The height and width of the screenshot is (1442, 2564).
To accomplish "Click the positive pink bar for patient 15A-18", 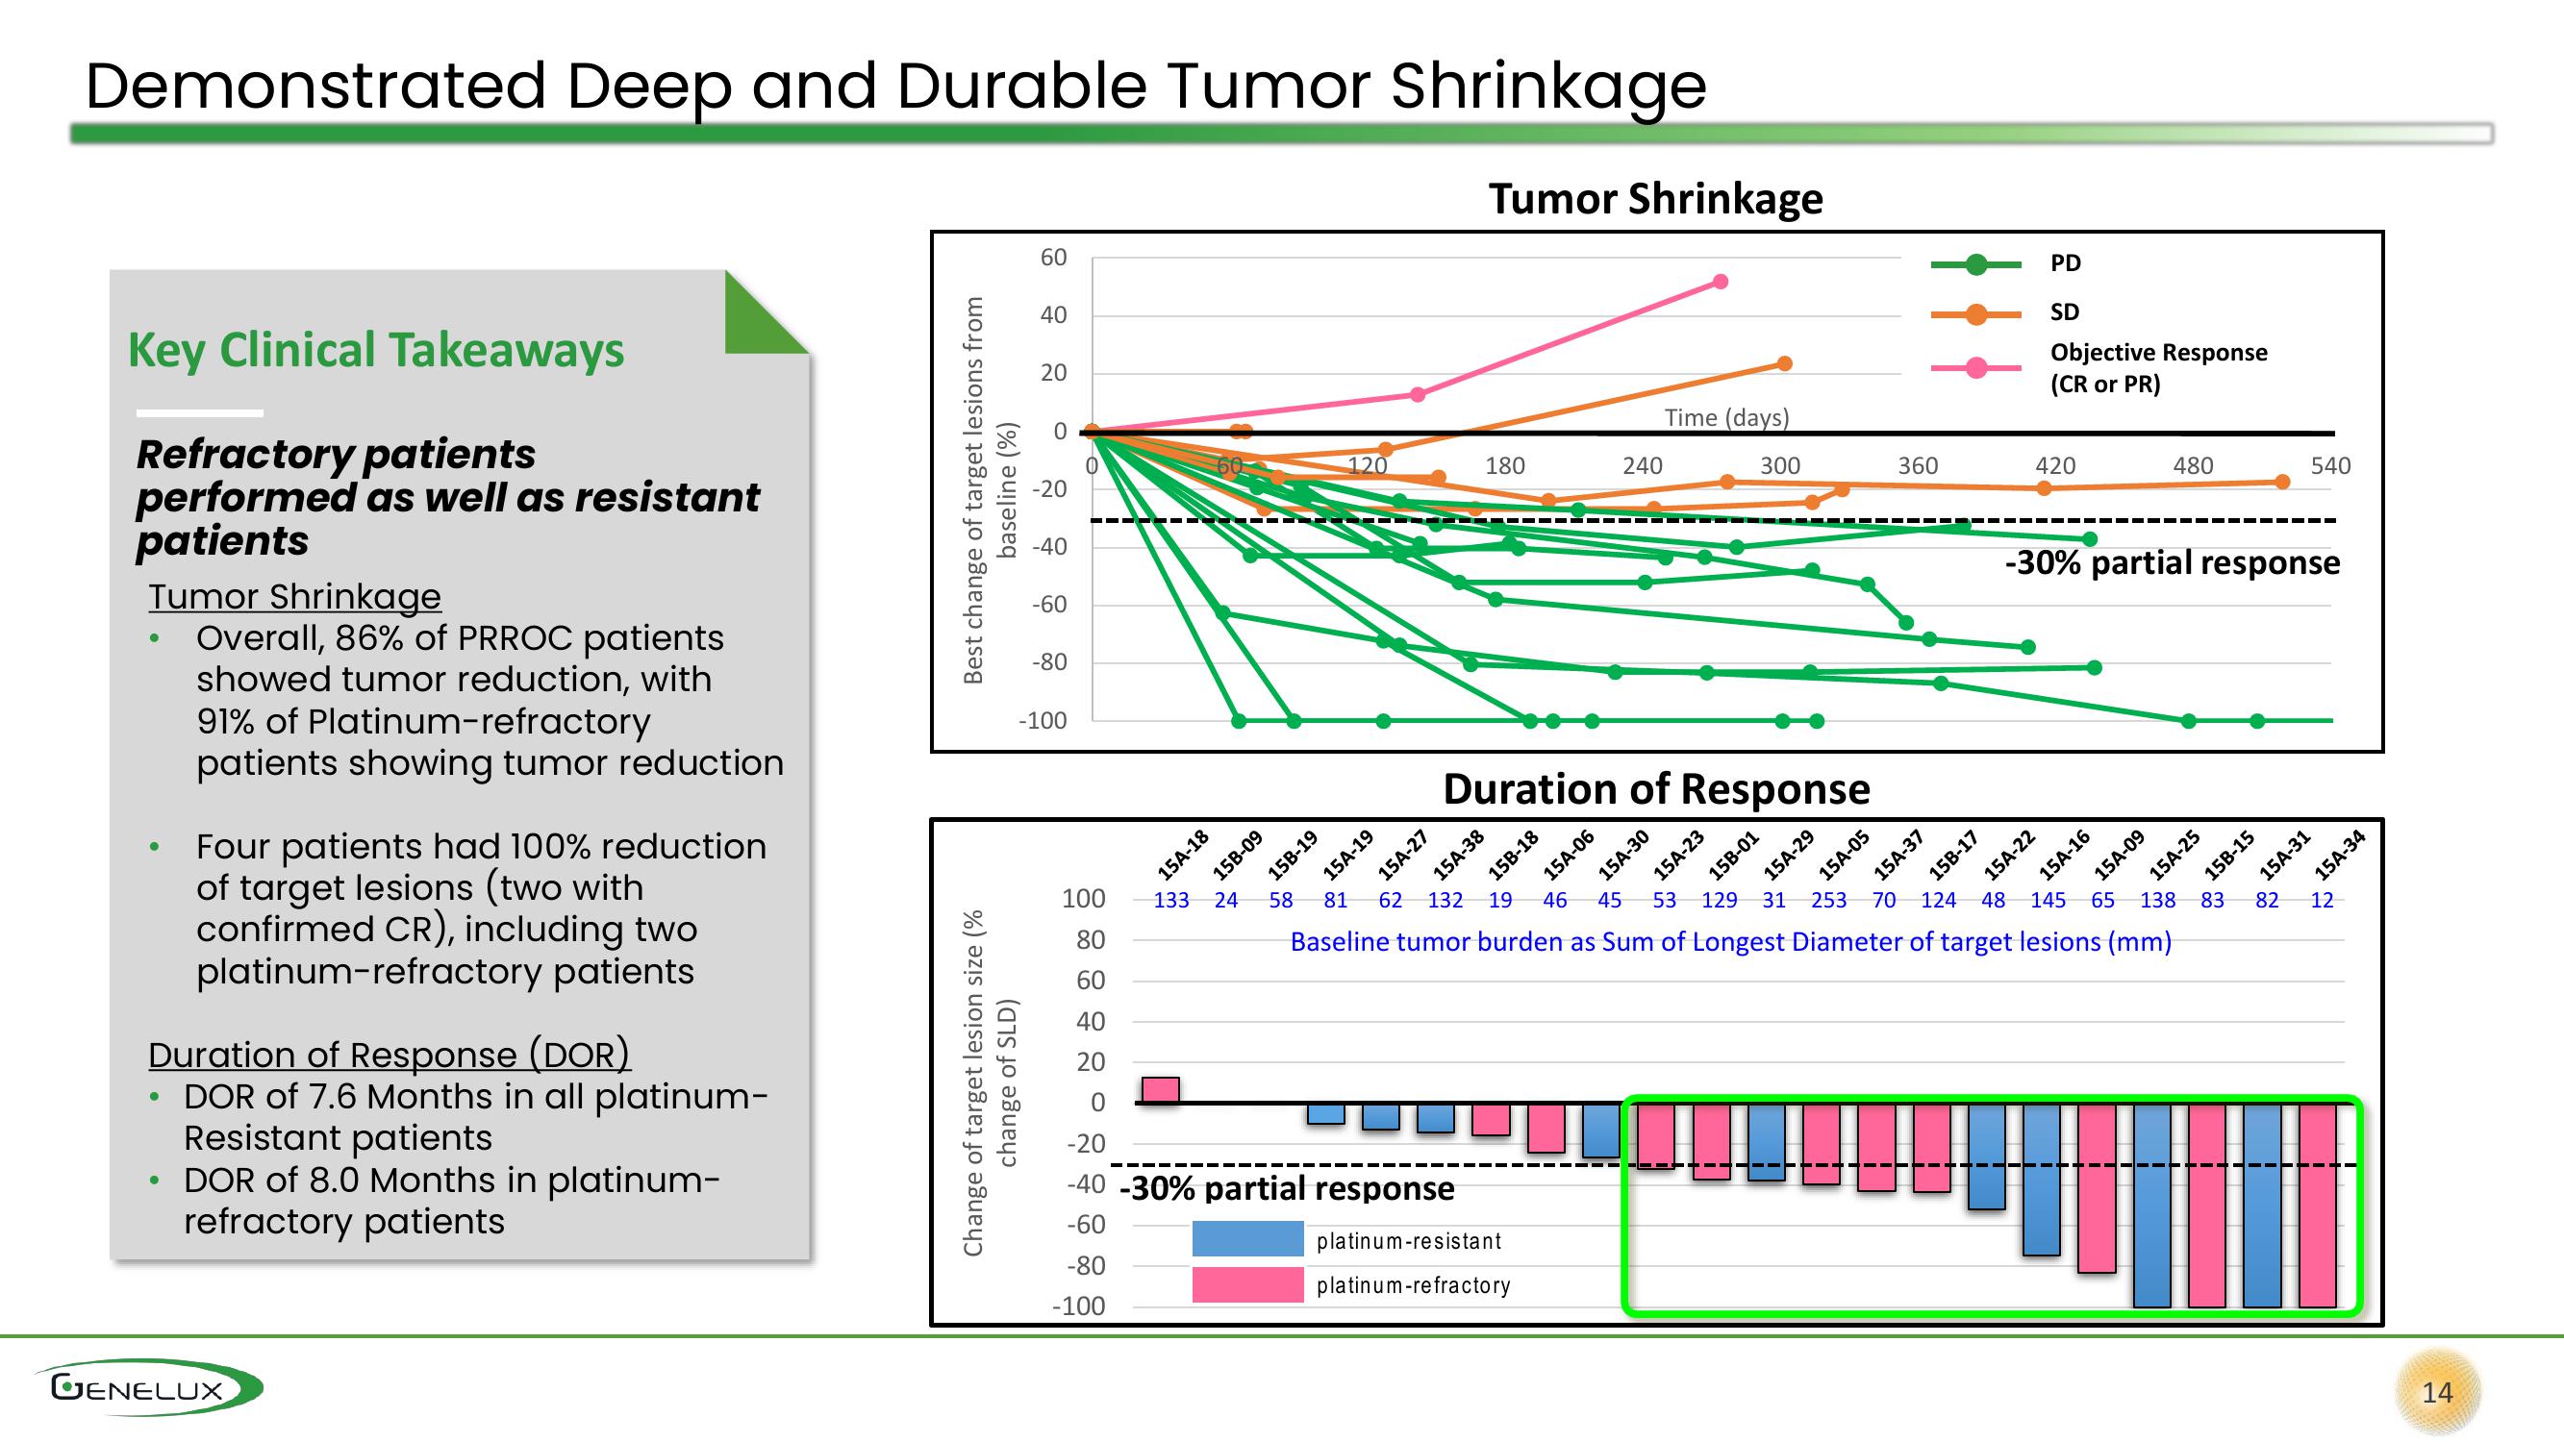I will click(x=1161, y=1090).
